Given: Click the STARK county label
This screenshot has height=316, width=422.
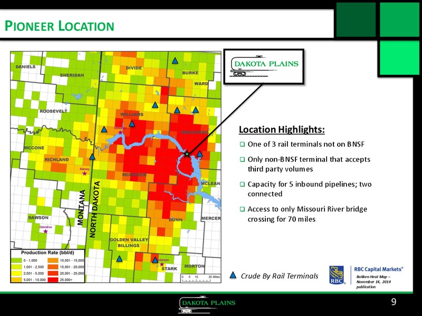Looking at the screenshot, I should click(x=169, y=269).
